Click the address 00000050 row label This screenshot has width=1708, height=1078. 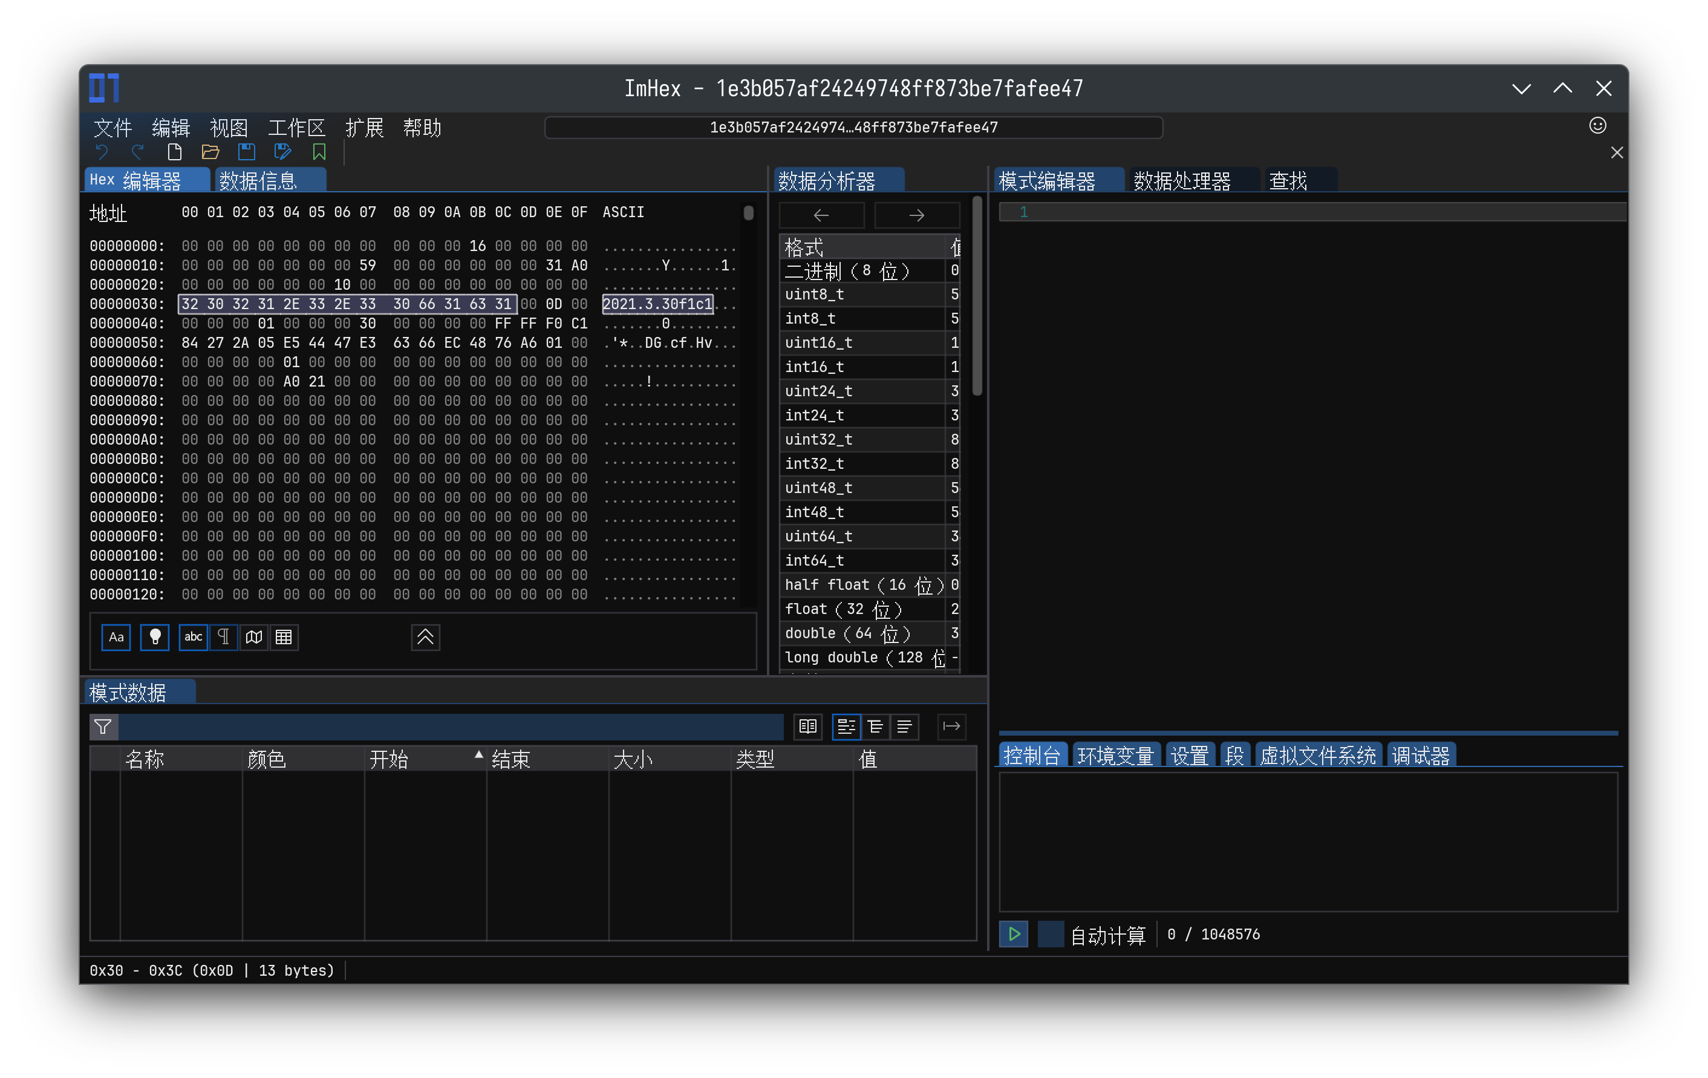(x=127, y=343)
